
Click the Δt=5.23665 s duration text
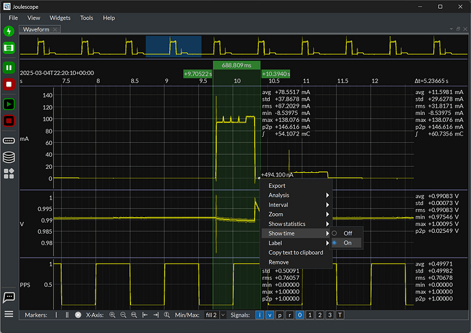(431, 81)
